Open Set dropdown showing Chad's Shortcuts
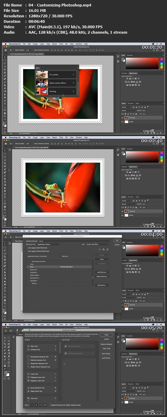This screenshot has height=417, width=167. 97,244
